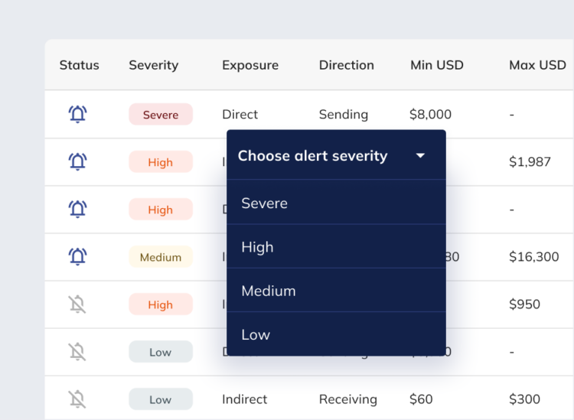Select Severe from the severity dropdown
The height and width of the screenshot is (420, 574).
[x=265, y=203]
